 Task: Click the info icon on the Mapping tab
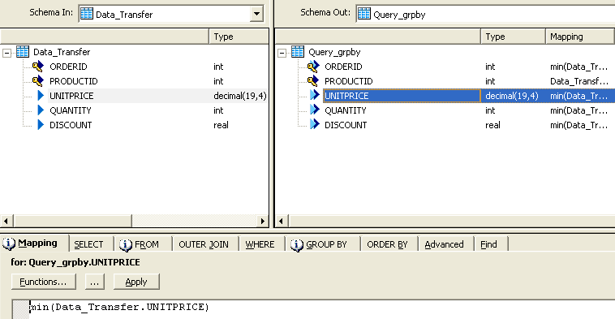(x=9, y=244)
